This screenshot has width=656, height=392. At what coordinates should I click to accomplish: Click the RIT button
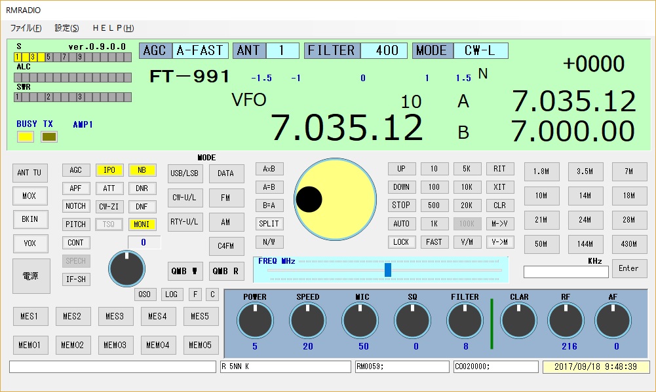500,169
